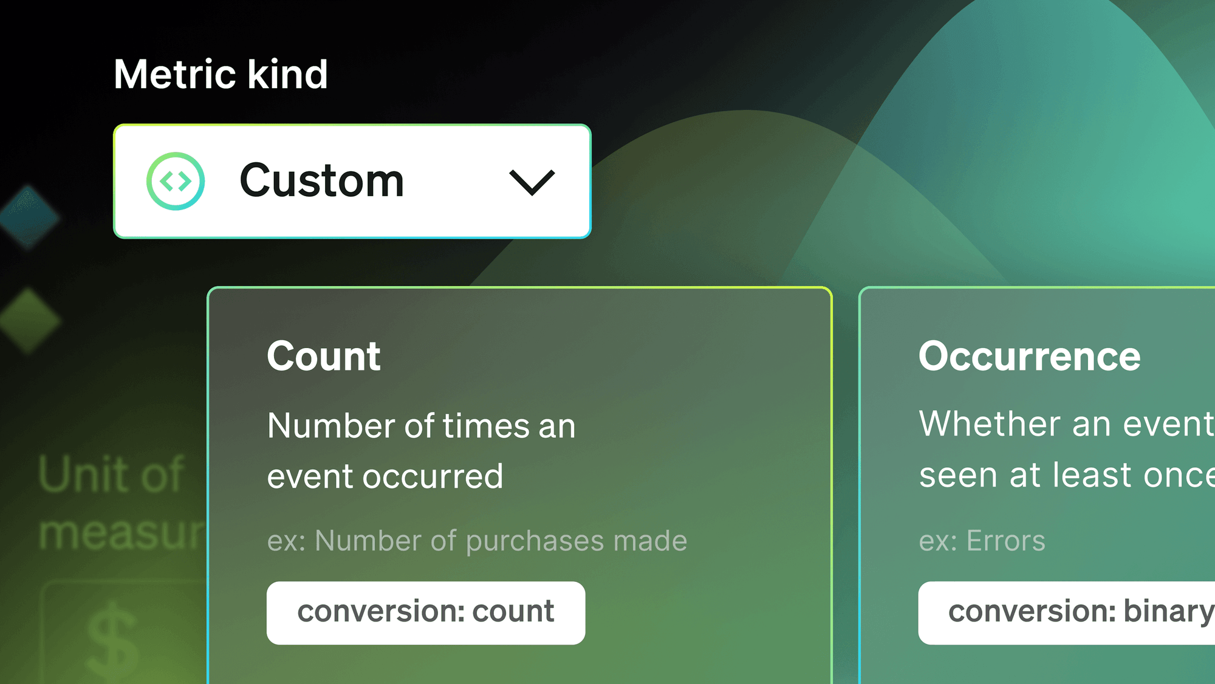Expand the Metric kind dropdown chevron

tap(532, 182)
